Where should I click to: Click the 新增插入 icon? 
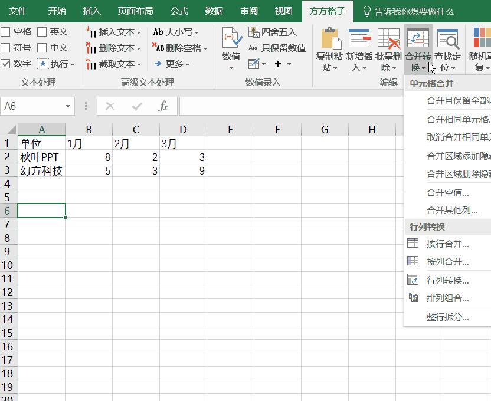coord(359,39)
